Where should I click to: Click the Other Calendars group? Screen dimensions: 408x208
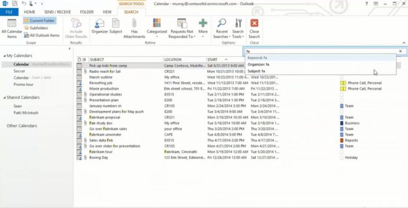coord(22,126)
